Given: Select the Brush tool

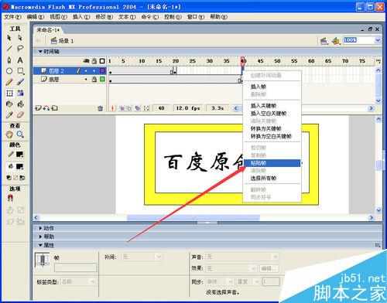Looking at the screenshot, I should pos(20,82).
